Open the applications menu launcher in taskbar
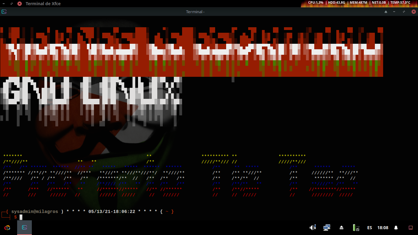418x235 pixels. 7,228
